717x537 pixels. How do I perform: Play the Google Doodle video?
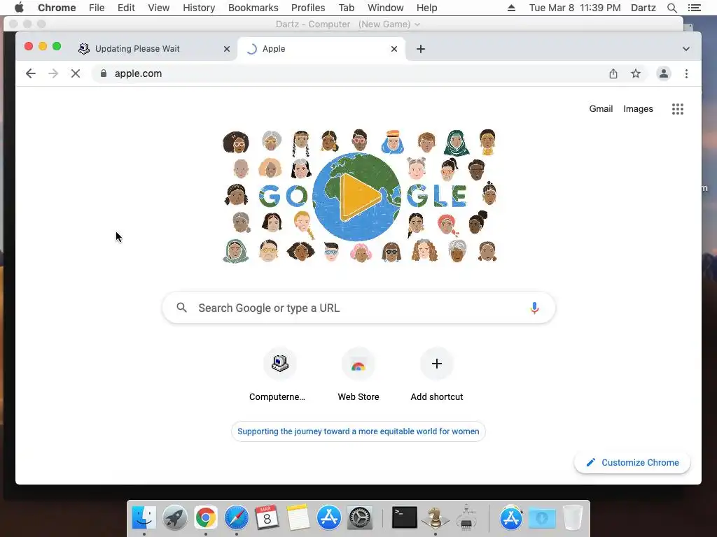click(359, 196)
